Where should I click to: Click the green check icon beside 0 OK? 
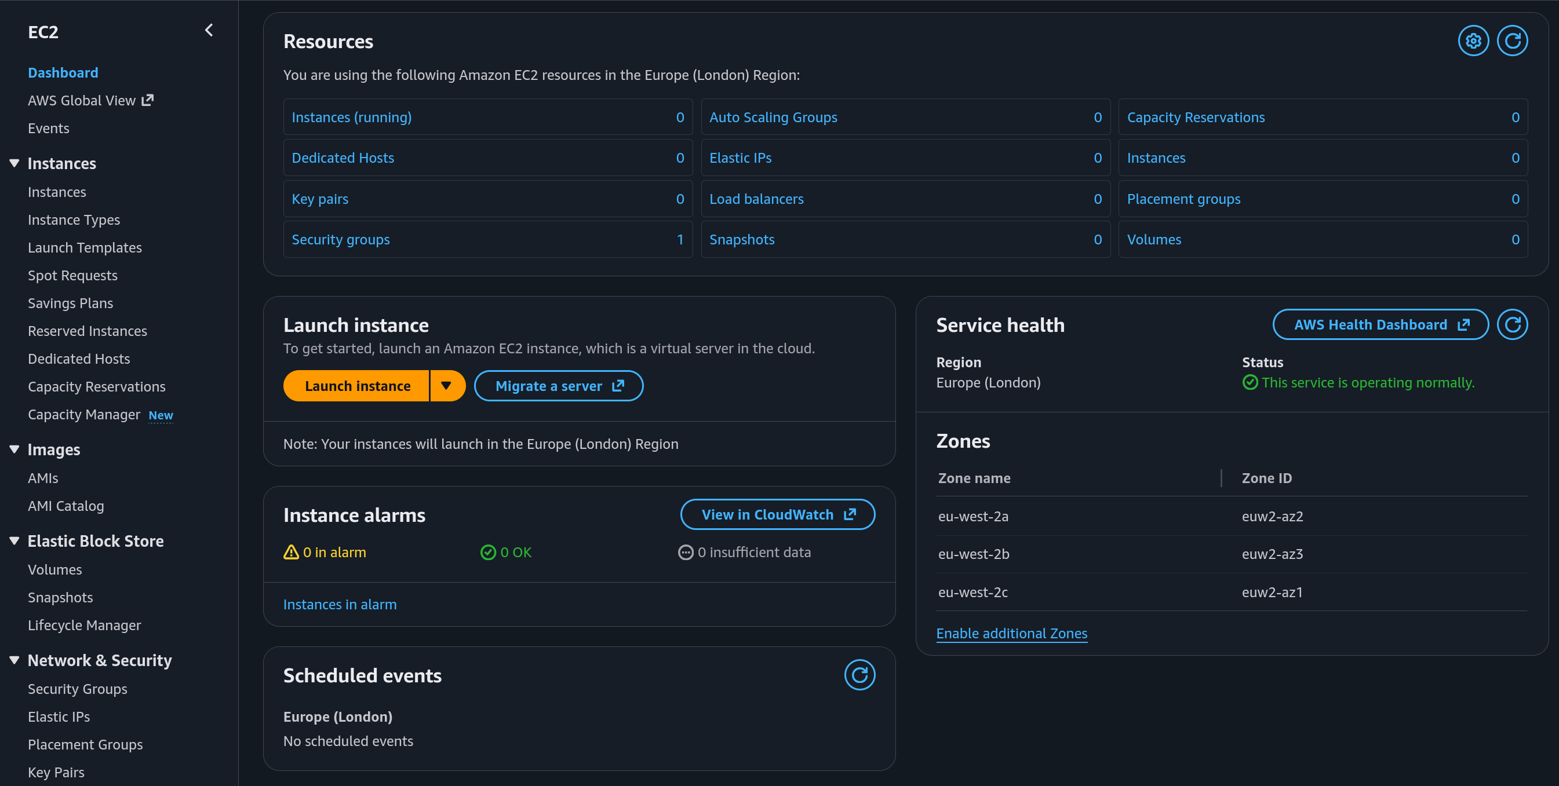pos(488,553)
